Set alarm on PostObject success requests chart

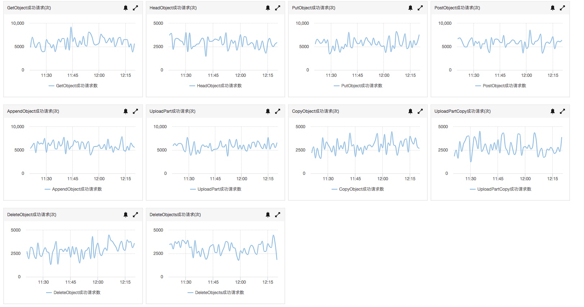[x=553, y=8]
